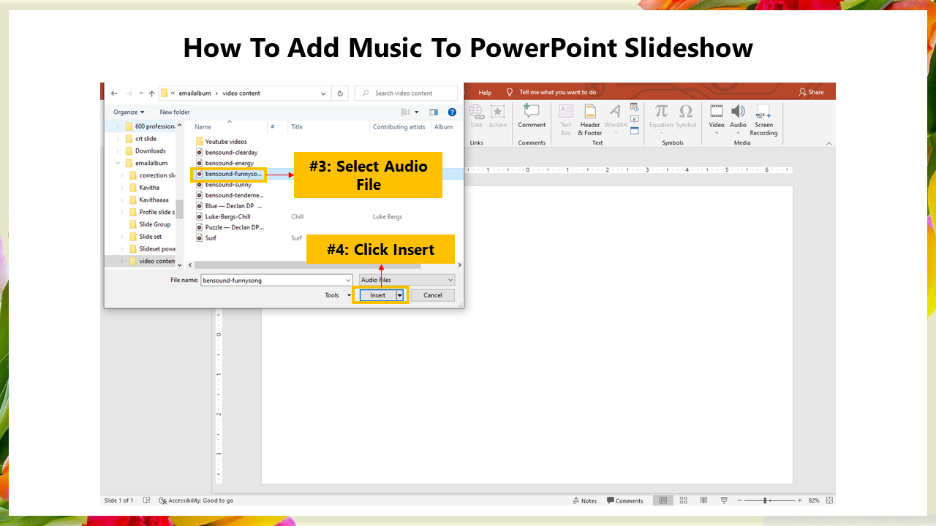Click the Search video content box
The width and height of the screenshot is (936, 526).
(406, 94)
